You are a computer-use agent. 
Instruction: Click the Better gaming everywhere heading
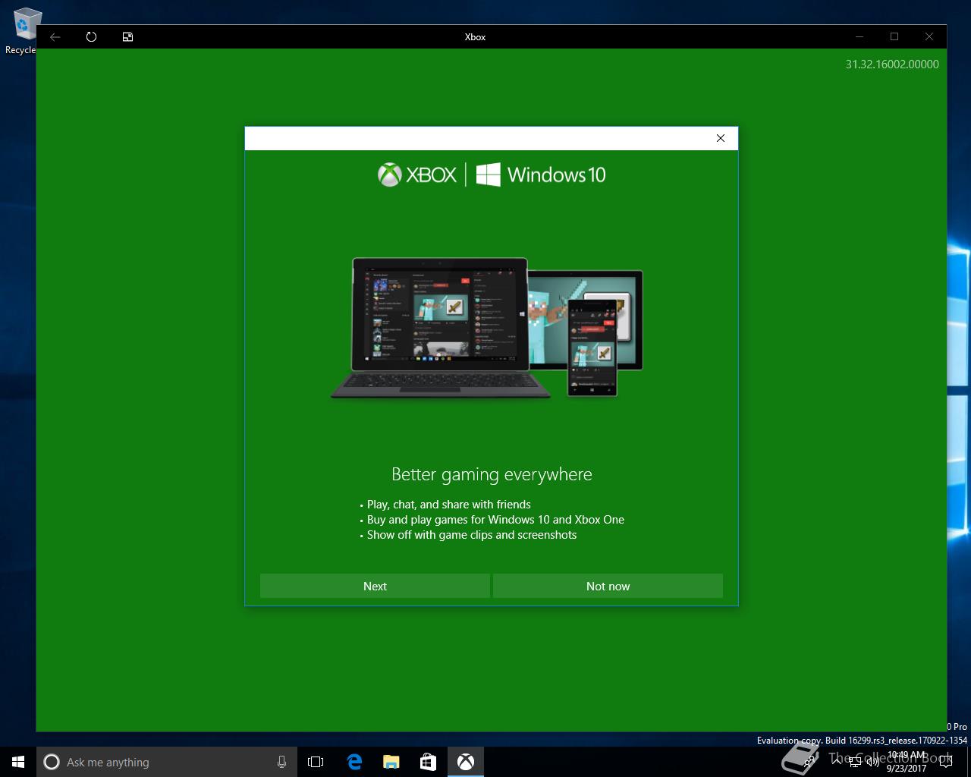pos(492,474)
